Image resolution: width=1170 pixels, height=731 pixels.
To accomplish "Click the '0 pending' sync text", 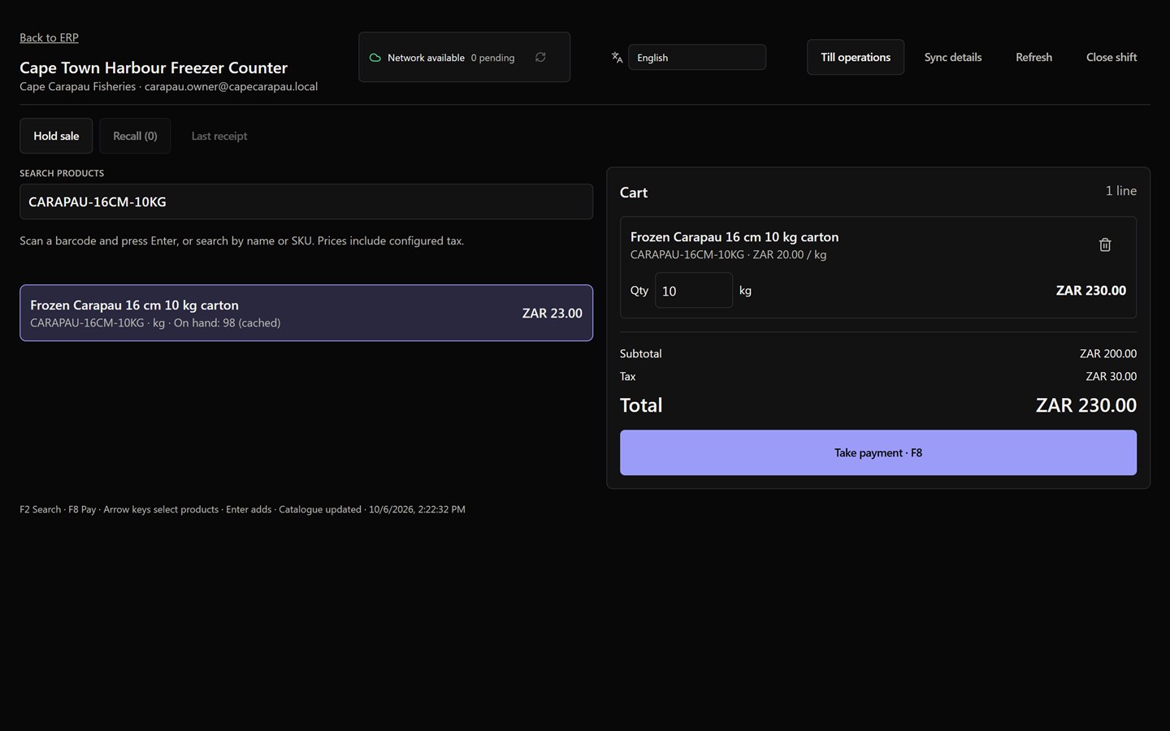I will [x=492, y=58].
